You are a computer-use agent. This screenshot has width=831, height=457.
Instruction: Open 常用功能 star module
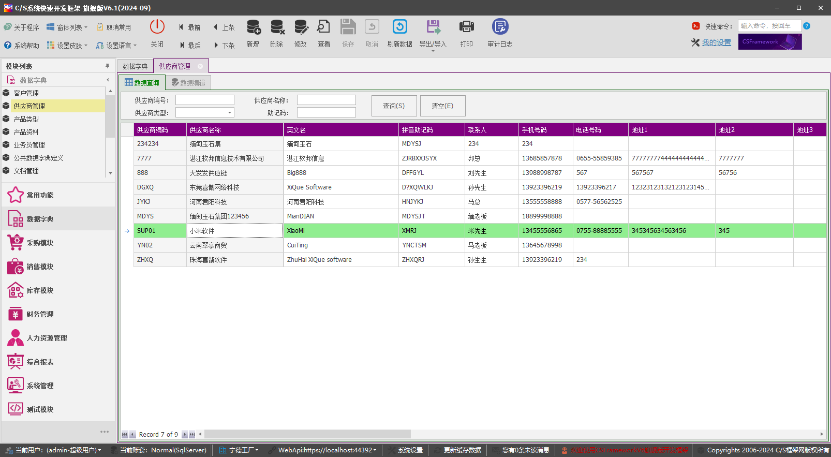click(x=58, y=195)
